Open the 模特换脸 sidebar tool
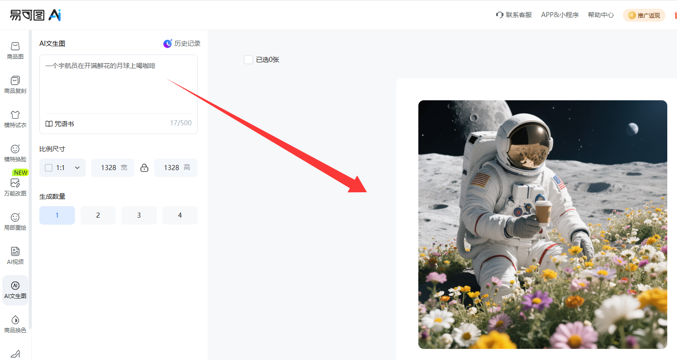The height and width of the screenshot is (360, 677). point(15,153)
